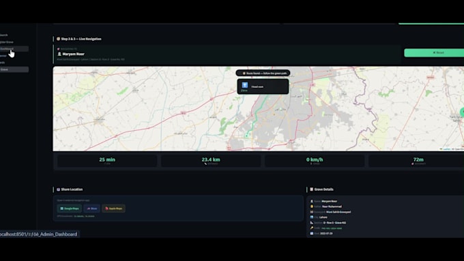464x261 pixels.
Task: Click the calendar icon beside 2023-07-29
Action: tap(312, 233)
